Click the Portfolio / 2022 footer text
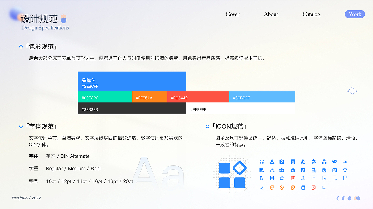The height and width of the screenshot is (209, 373). pyautogui.click(x=26, y=198)
